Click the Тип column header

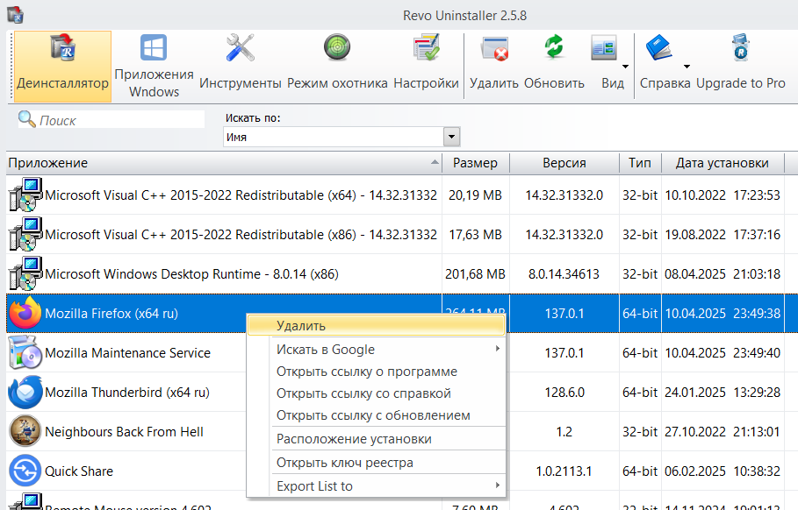tap(640, 163)
